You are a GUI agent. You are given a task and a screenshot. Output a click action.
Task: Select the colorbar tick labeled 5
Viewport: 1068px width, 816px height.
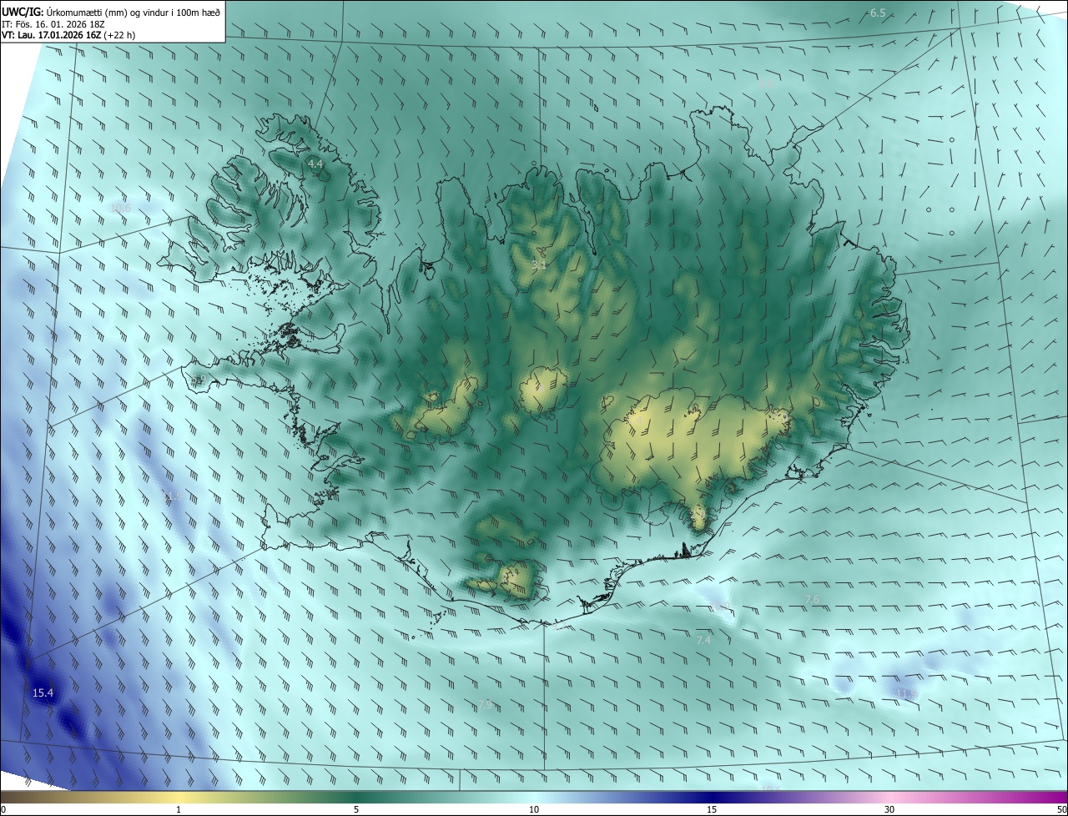(356, 809)
